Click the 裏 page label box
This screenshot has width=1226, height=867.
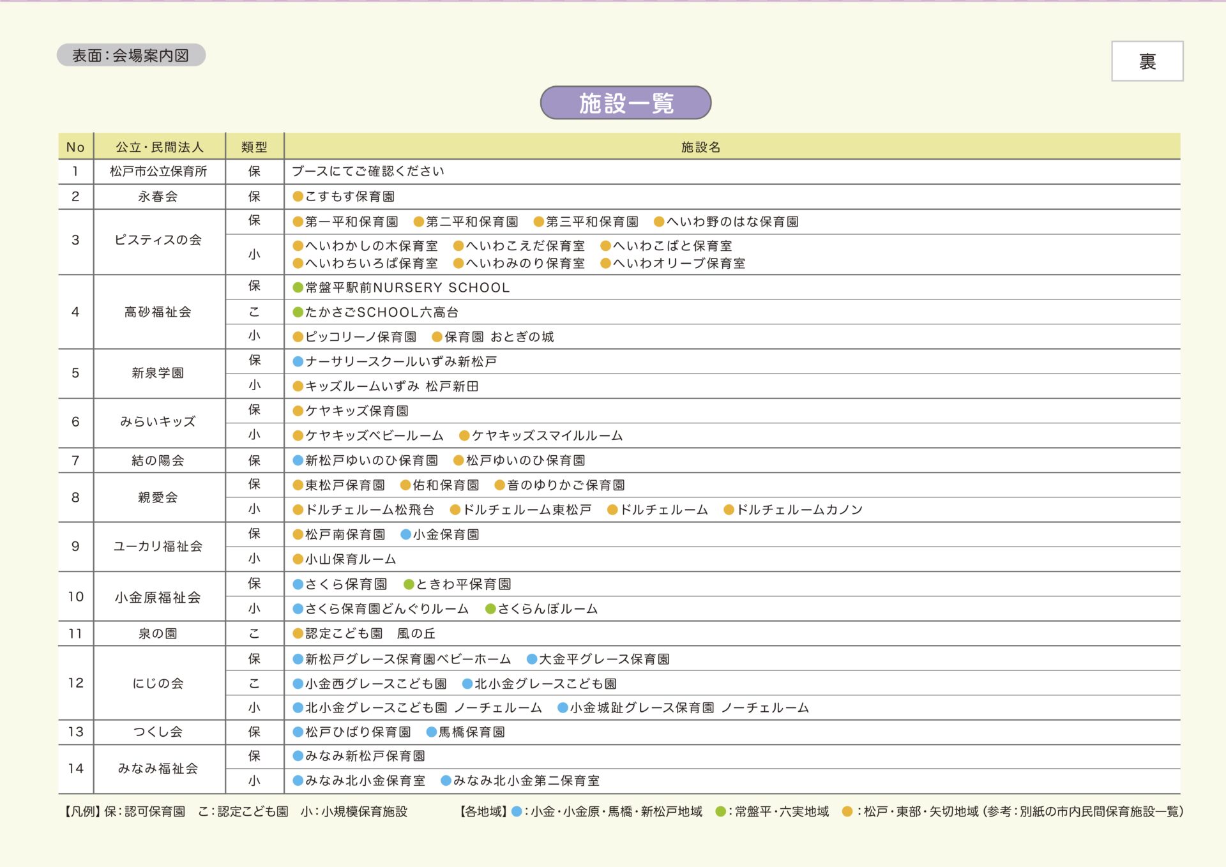point(1147,61)
